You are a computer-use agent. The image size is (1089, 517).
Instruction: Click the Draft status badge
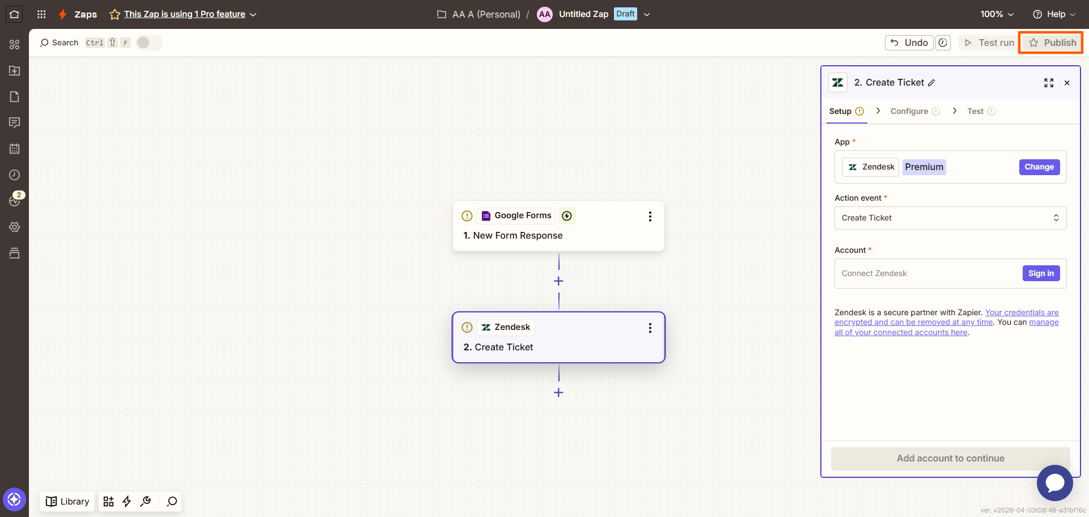625,14
